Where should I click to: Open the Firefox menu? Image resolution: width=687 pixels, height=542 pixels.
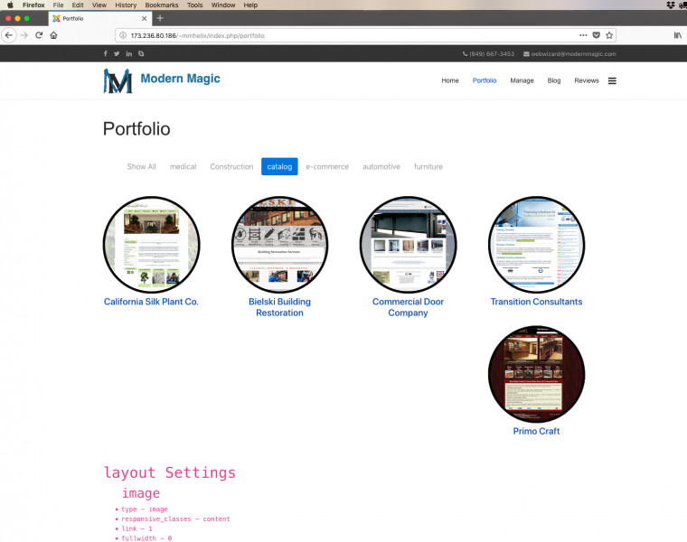pos(33,5)
